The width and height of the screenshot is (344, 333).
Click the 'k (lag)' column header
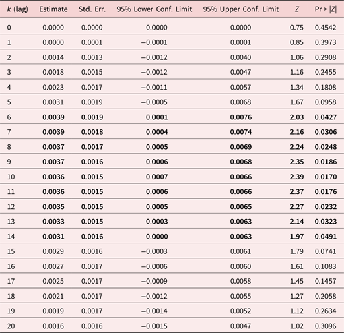[x=18, y=9]
